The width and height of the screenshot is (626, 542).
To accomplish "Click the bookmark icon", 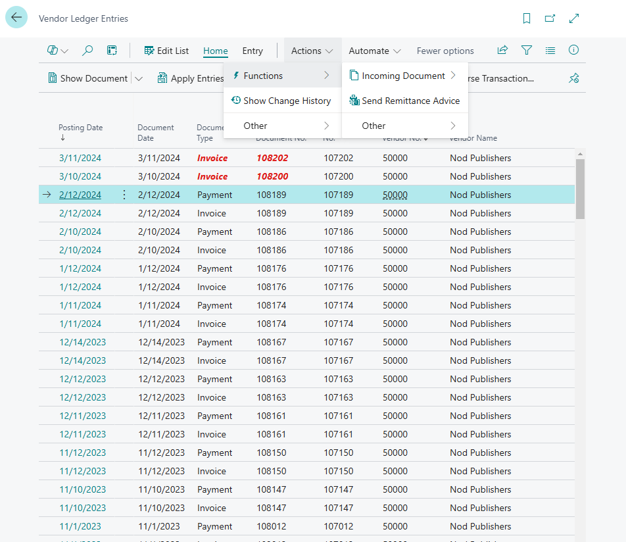I will tap(527, 18).
